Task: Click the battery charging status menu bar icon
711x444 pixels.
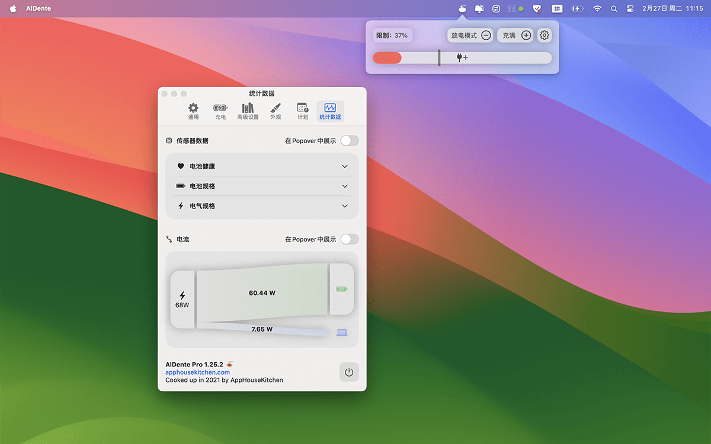Action: [577, 9]
